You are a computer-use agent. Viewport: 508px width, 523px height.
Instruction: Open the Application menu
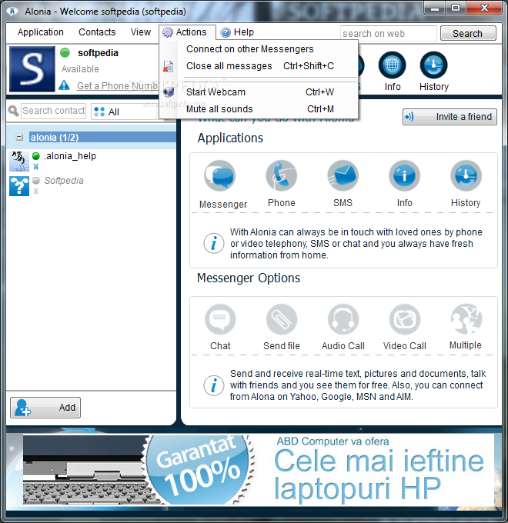[x=40, y=32]
